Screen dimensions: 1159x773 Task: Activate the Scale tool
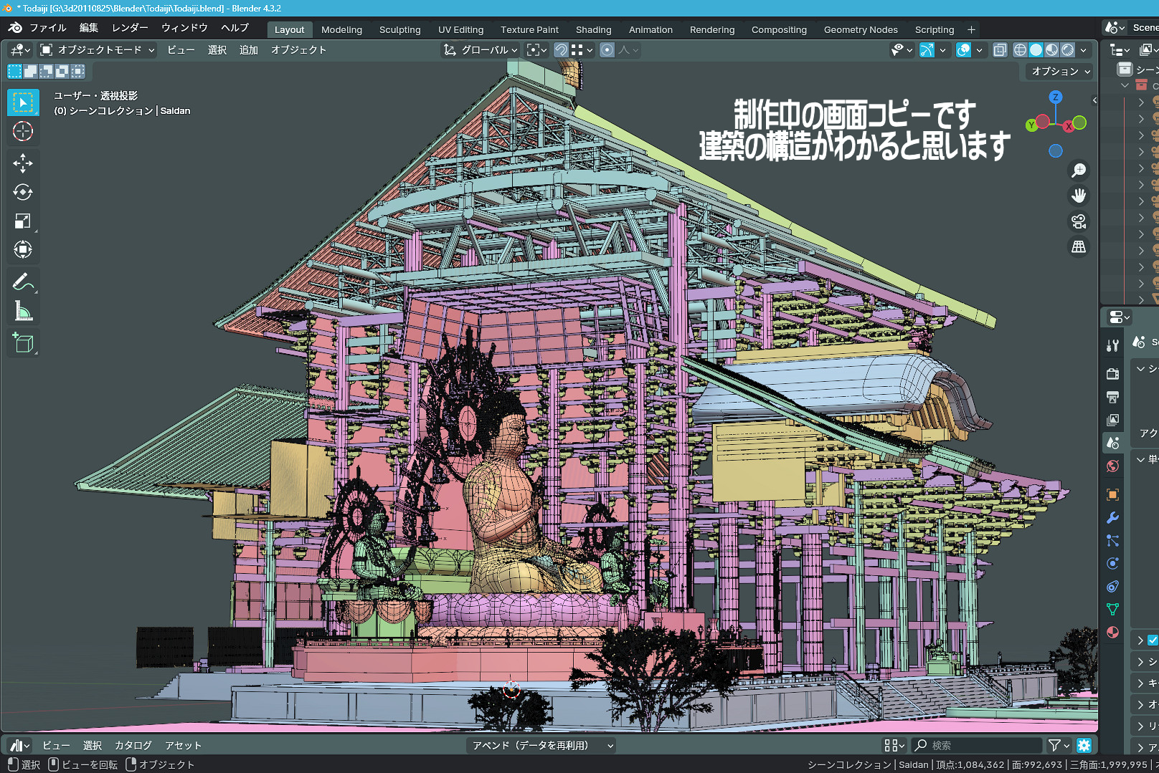23,221
